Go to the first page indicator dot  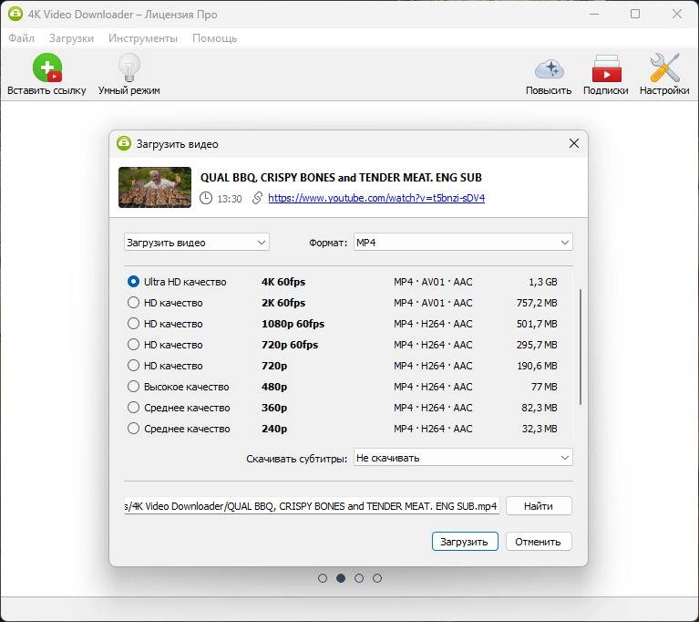click(x=323, y=578)
